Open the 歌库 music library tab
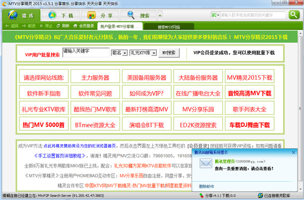The image size is (304, 200). pyautogui.click(x=21, y=15)
